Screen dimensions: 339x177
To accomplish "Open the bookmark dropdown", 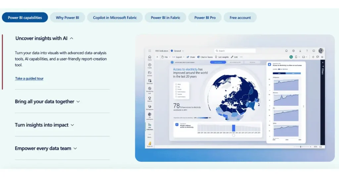I will pyautogui.click(x=297, y=57).
